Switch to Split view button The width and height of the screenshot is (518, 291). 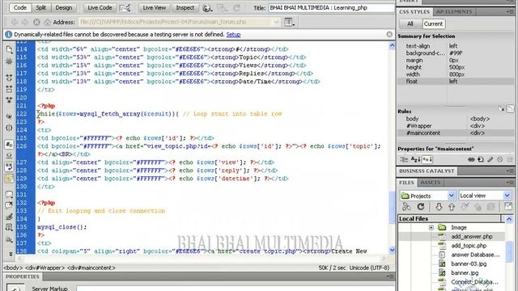41,7
